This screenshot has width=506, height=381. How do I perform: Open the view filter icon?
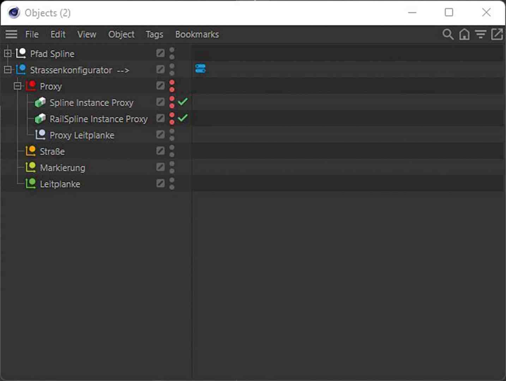click(481, 34)
